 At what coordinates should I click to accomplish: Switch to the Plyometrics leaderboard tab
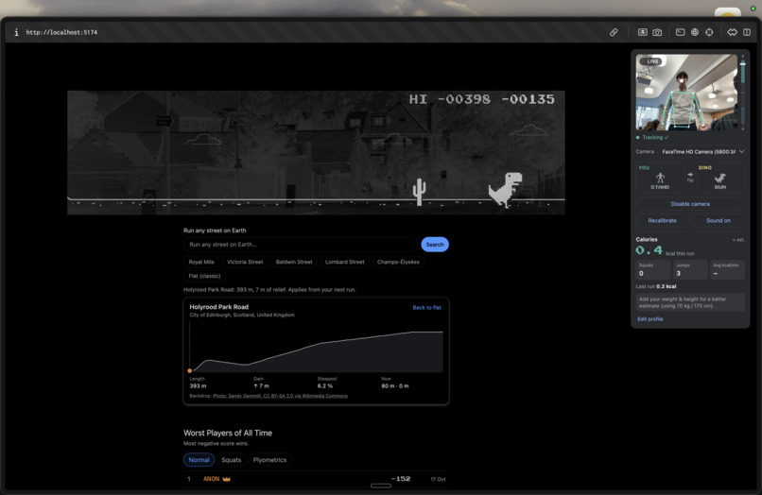point(269,459)
